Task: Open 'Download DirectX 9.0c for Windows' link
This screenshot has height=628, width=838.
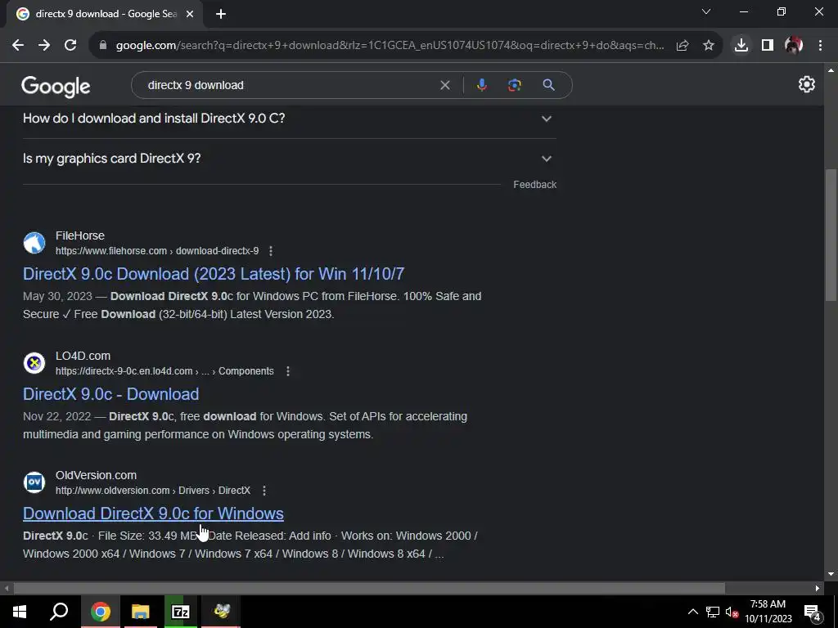Action: point(153,514)
